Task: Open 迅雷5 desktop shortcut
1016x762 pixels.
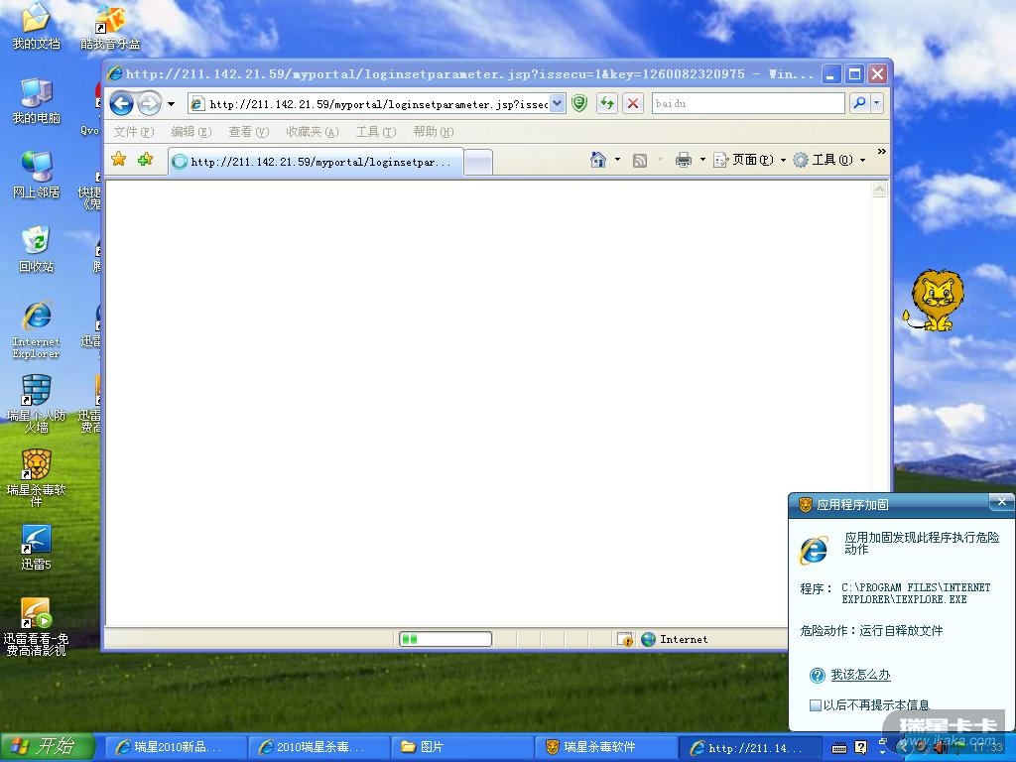Action: tap(37, 548)
